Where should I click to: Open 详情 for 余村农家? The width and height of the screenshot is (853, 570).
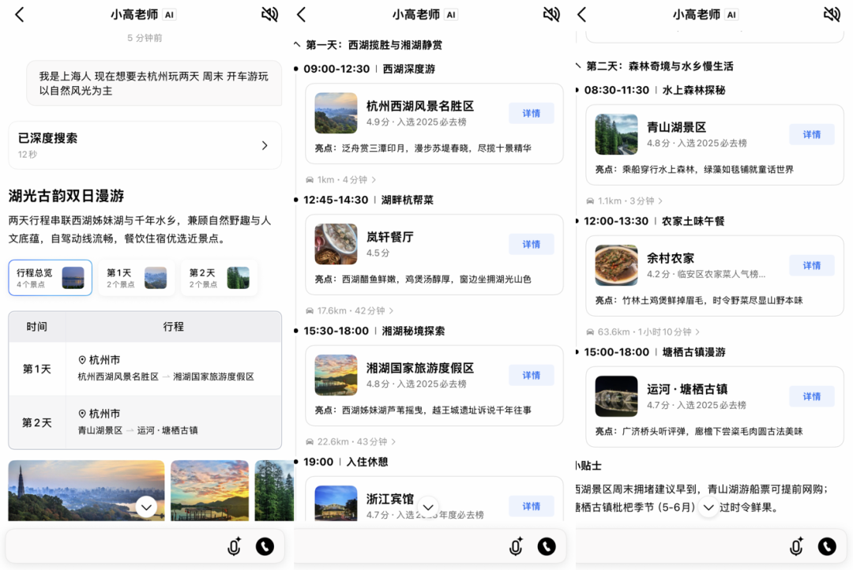point(812,265)
